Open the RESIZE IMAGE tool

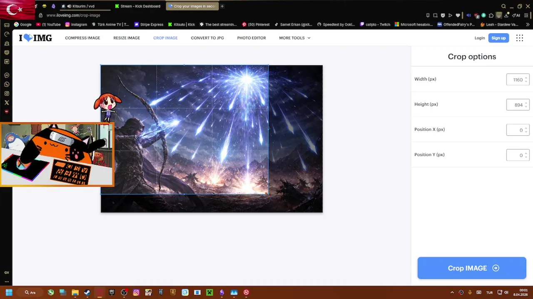tap(127, 38)
